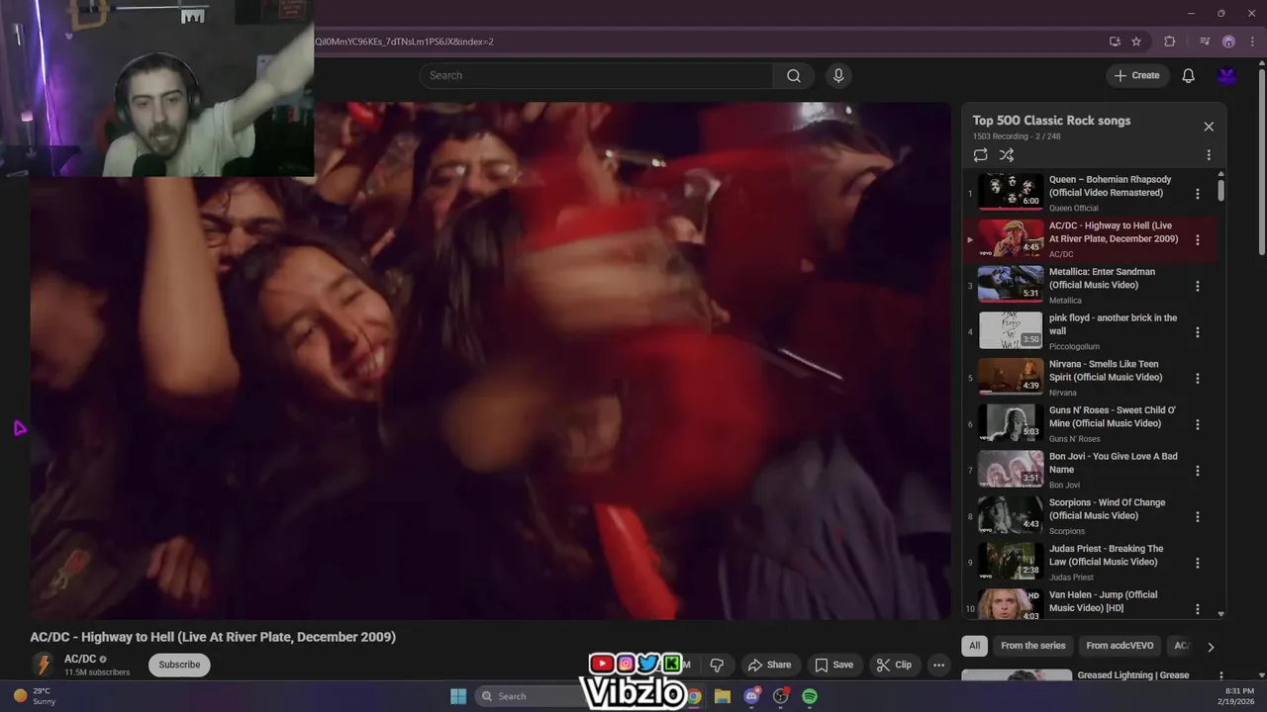Play Nirvana Smells Like Teen Spirit thumbnail
This screenshot has height=712, width=1267.
(1011, 377)
